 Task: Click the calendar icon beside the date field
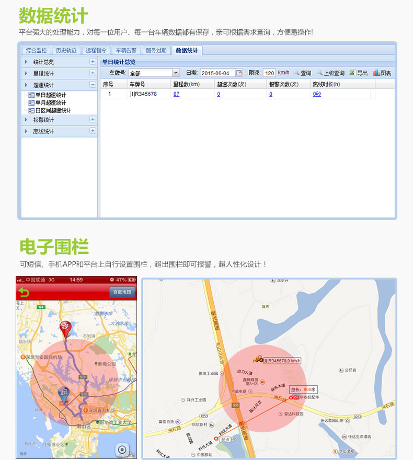coord(239,73)
